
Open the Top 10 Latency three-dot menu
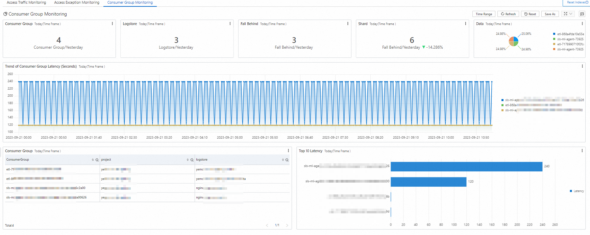pyautogui.click(x=582, y=151)
